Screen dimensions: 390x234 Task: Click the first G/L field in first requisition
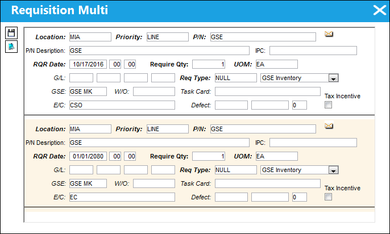coord(81,78)
